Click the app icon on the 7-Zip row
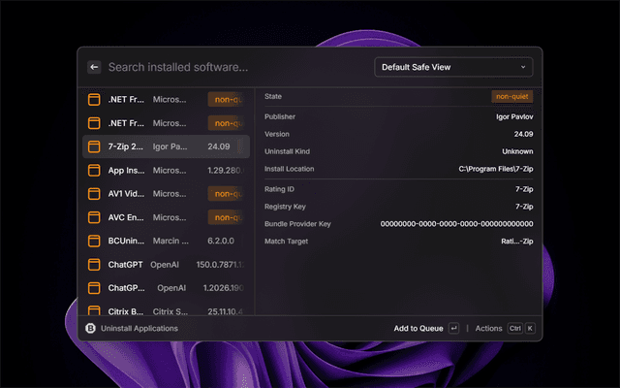 (94, 146)
